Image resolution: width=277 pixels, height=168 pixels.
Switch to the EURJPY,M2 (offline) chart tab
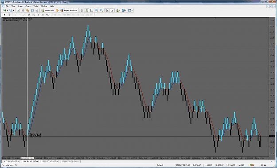click(70, 161)
